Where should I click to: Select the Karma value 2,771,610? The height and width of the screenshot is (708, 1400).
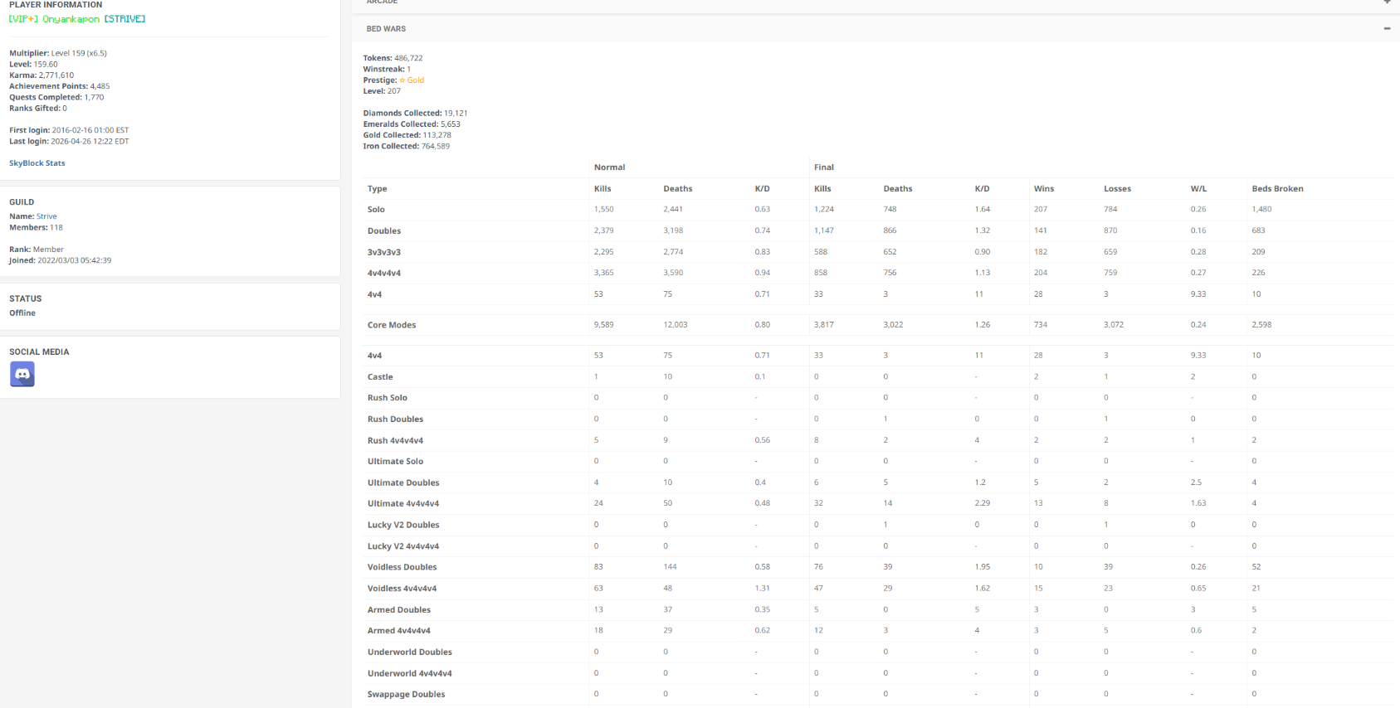pos(56,75)
